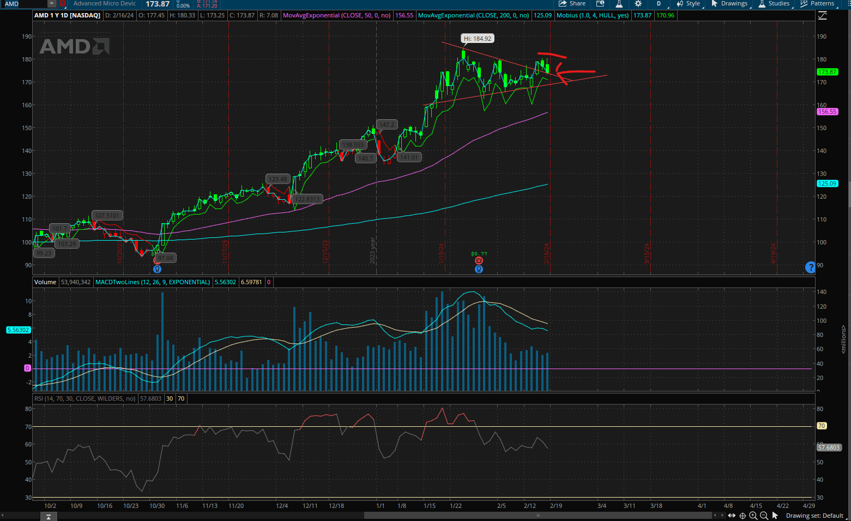Click the scroll left arrow of the time scrollbar
The height and width of the screenshot is (521, 851).
[x=715, y=516]
